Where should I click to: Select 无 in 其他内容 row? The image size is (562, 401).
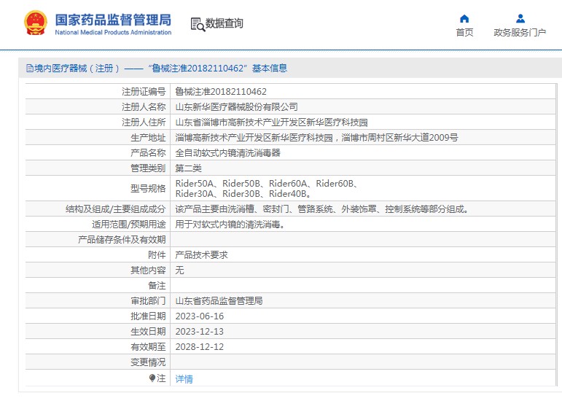click(x=179, y=270)
